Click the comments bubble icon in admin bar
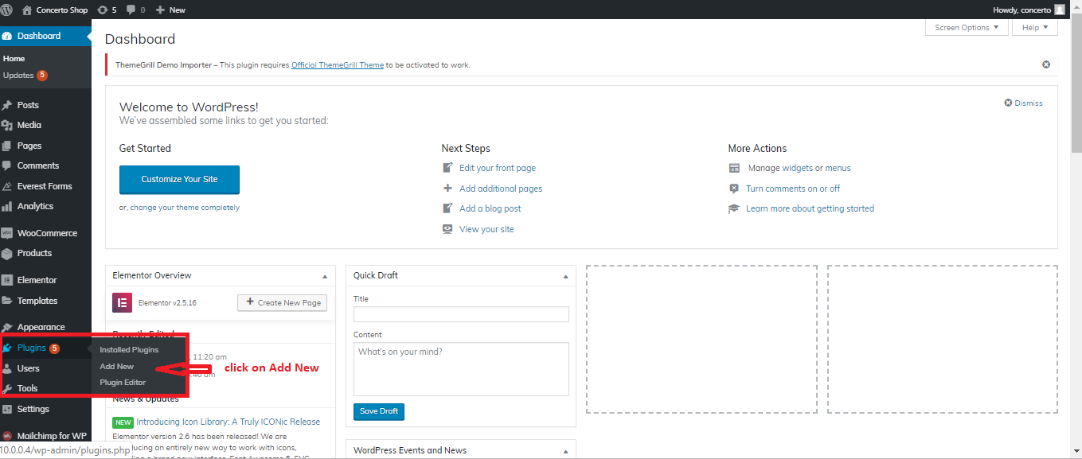Screen dimensions: 1082x459 click(x=131, y=10)
